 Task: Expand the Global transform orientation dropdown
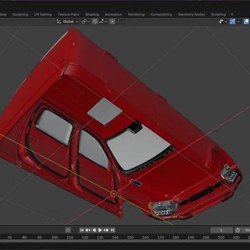pyautogui.click(x=67, y=21)
